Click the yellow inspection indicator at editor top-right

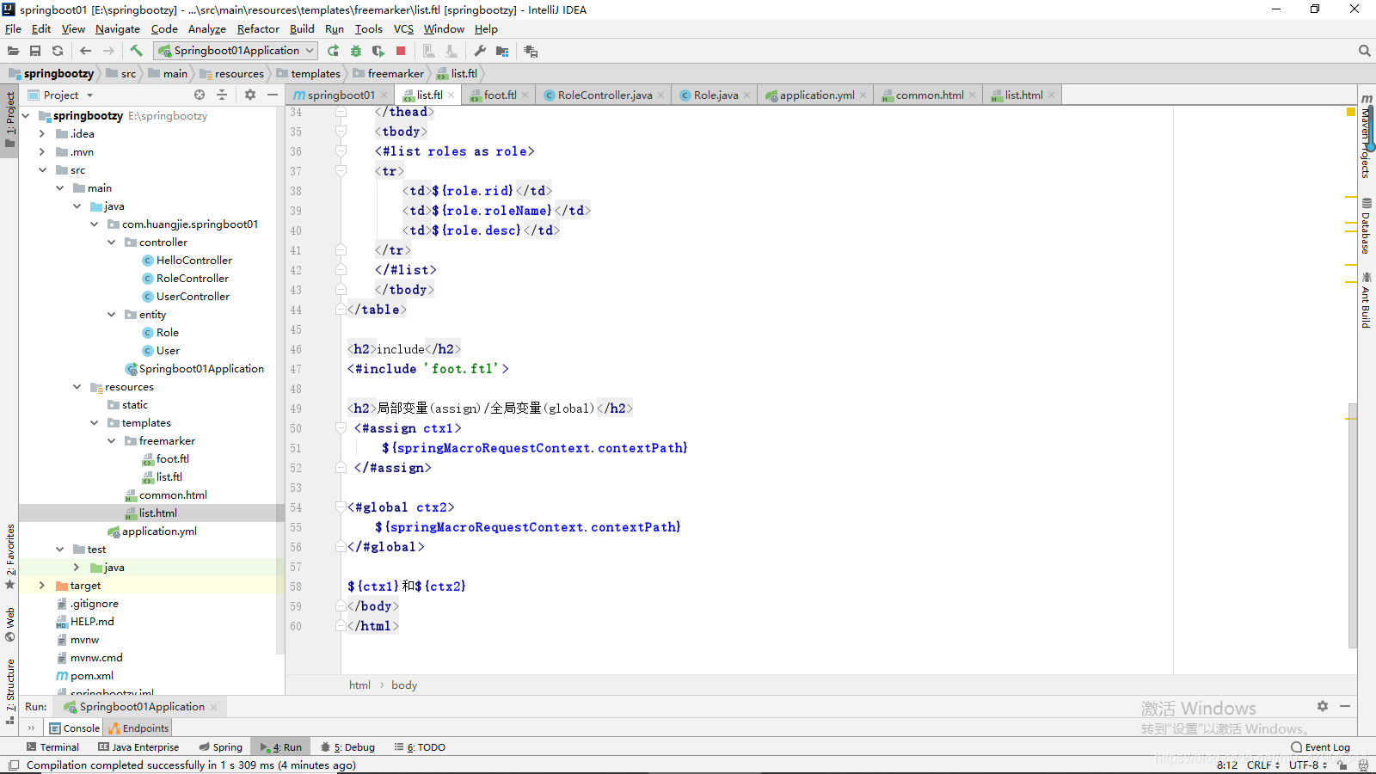(x=1351, y=112)
